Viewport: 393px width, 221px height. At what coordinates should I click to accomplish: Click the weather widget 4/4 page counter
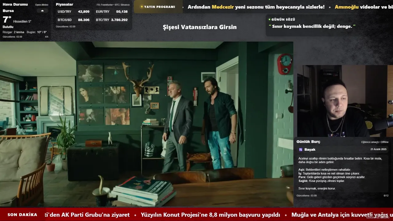pos(47,37)
